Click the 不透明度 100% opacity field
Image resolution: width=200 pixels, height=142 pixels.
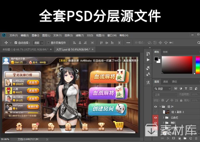(x=195, y=94)
